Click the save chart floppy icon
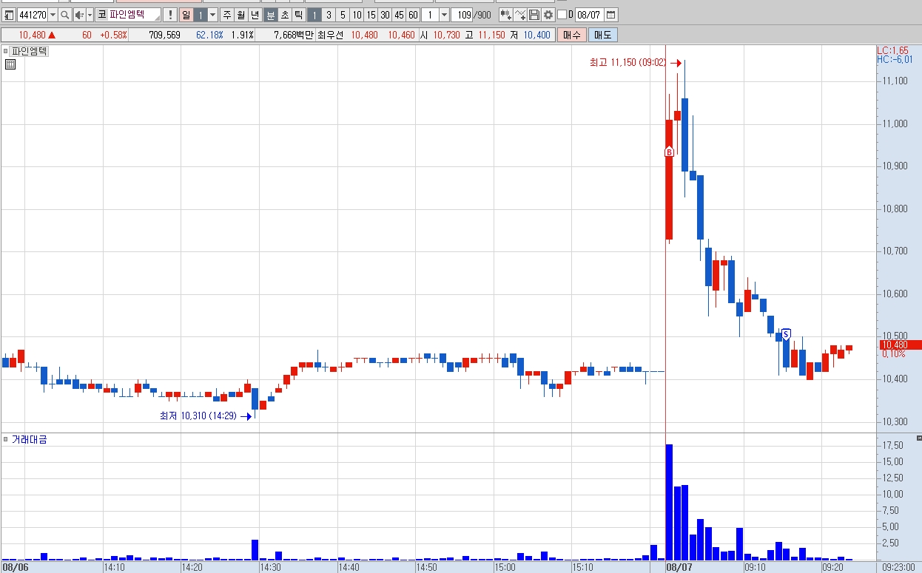 pos(534,15)
